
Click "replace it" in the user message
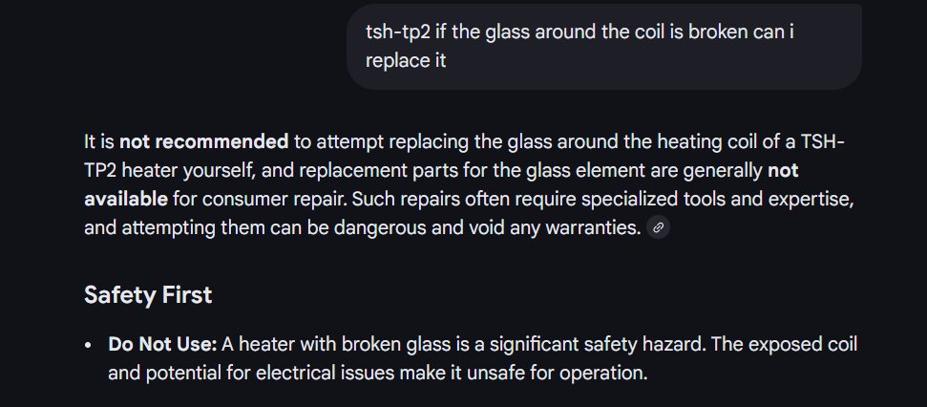coord(406,59)
